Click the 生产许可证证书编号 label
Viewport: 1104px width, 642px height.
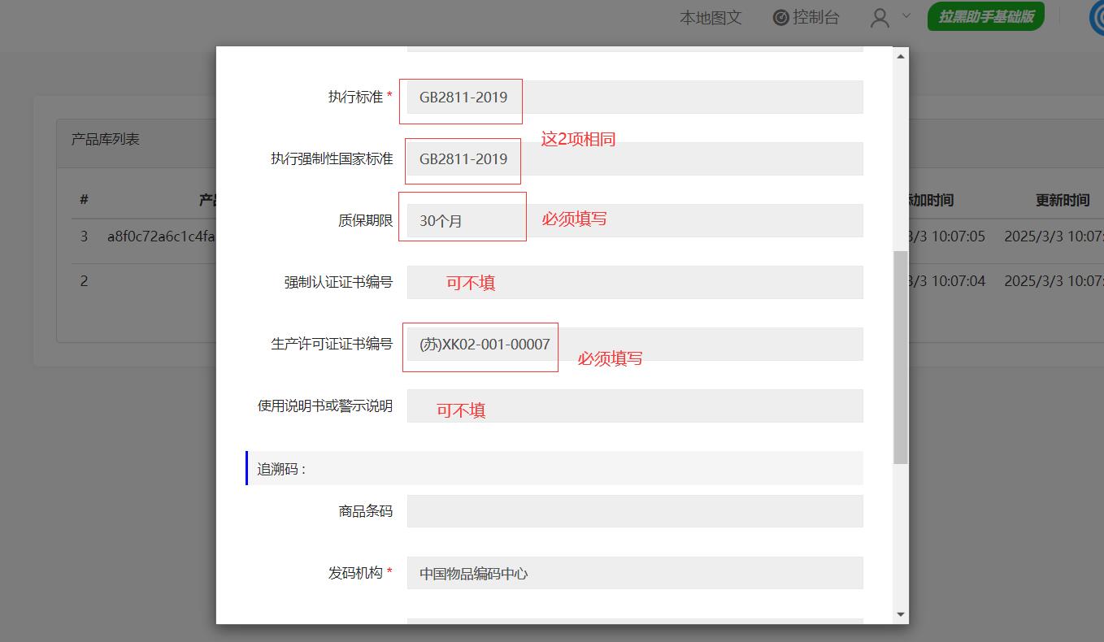pyautogui.click(x=332, y=344)
